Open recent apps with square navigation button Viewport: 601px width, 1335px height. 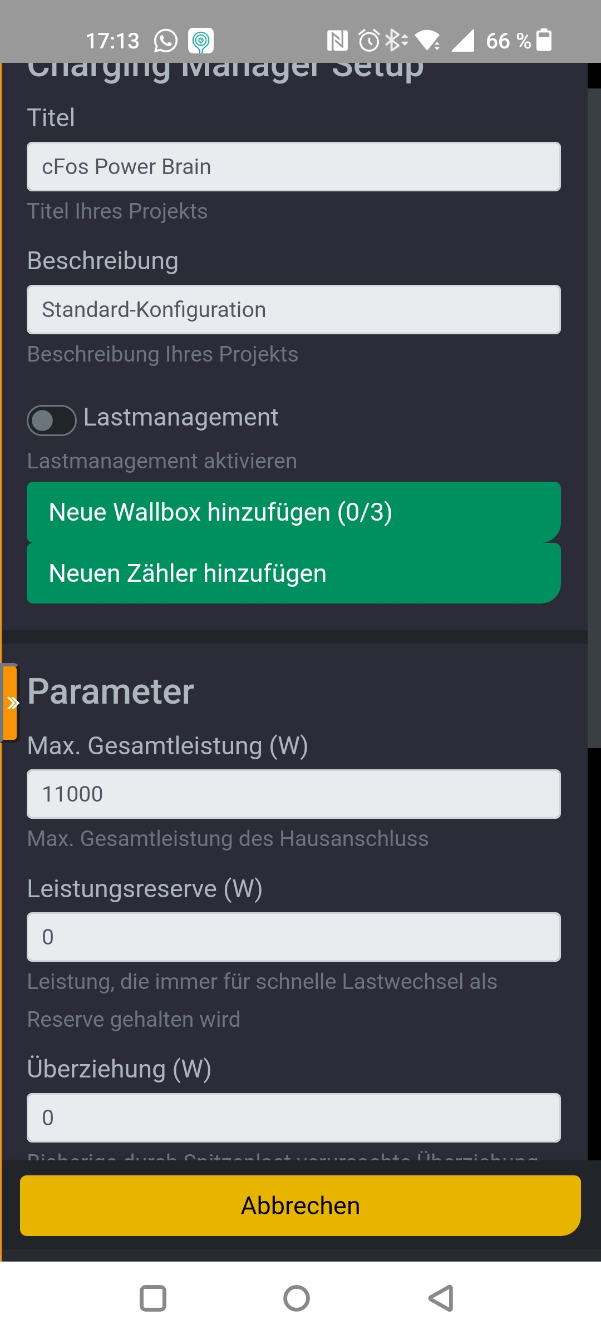point(153,1298)
